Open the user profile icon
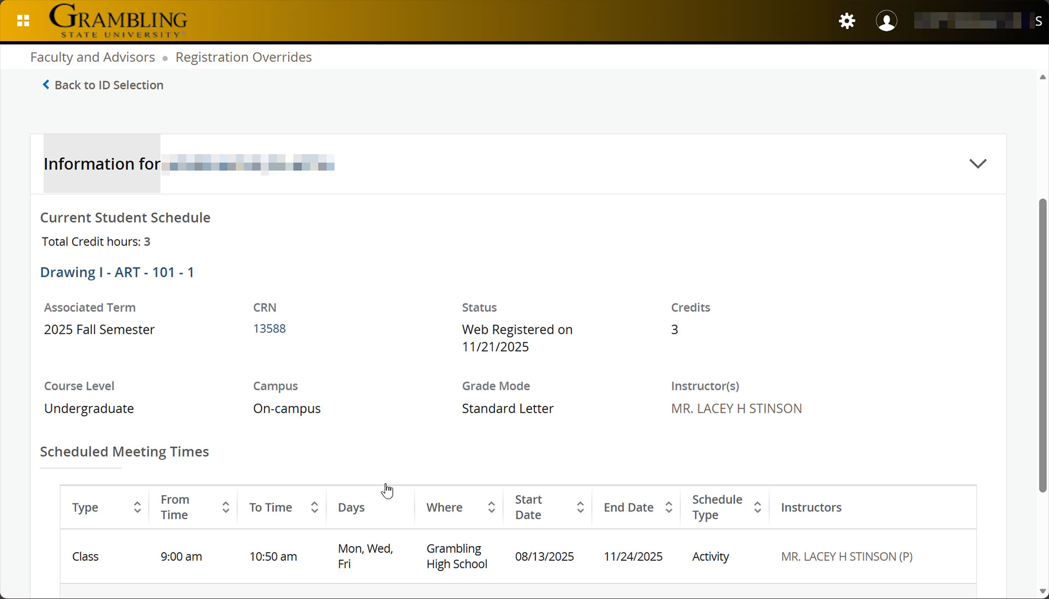 pyautogui.click(x=886, y=21)
